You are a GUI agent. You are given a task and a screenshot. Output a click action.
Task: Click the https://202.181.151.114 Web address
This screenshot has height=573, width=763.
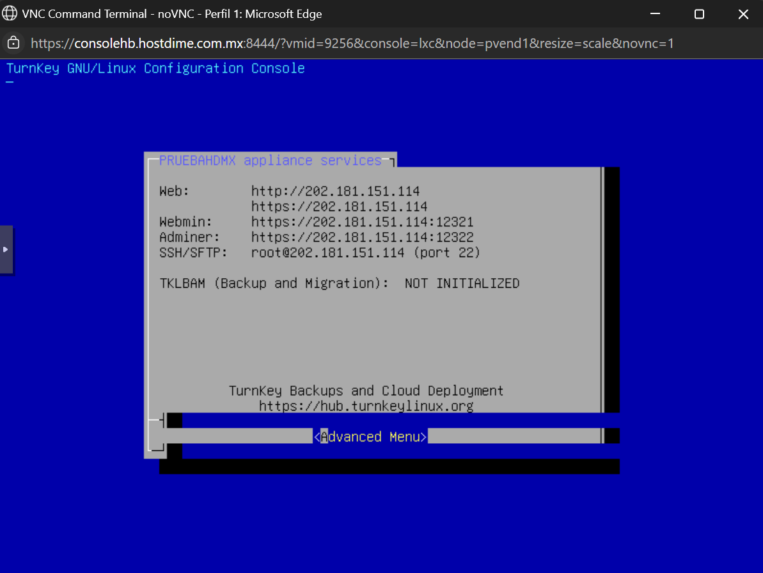click(339, 207)
